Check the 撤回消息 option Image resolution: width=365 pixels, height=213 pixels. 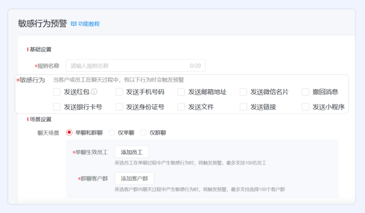(x=306, y=92)
